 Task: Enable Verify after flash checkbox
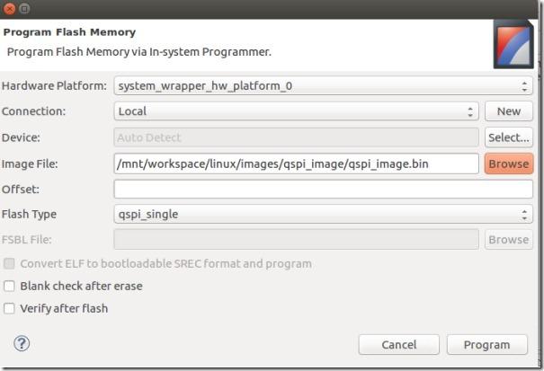click(x=9, y=308)
